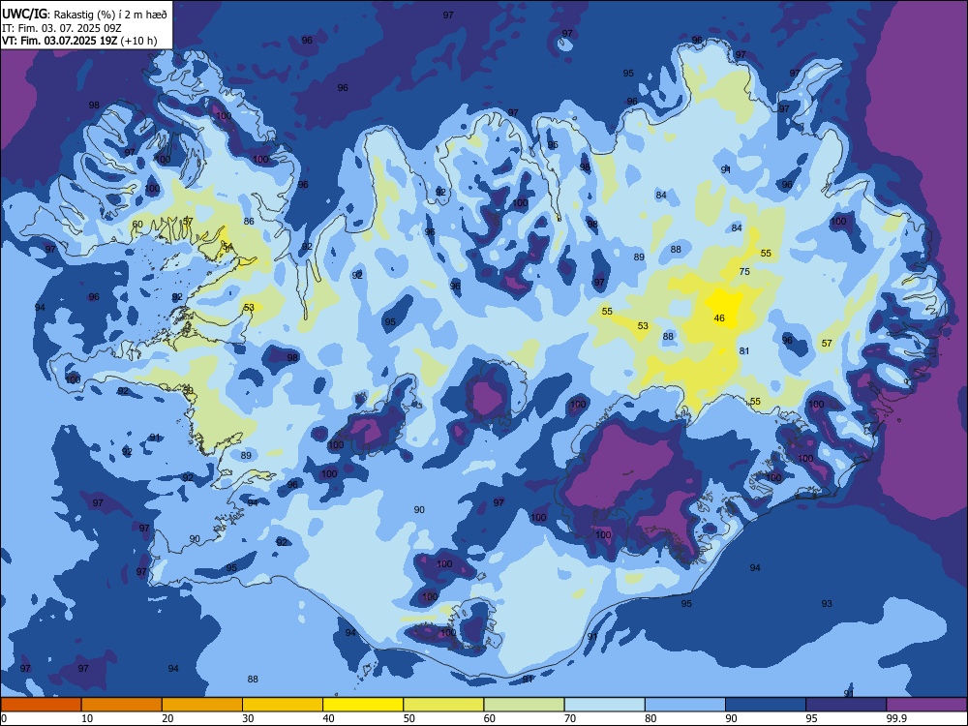Pick the dark orange 0–10 legend swatch
This screenshot has height=726, width=968.
click(41, 705)
